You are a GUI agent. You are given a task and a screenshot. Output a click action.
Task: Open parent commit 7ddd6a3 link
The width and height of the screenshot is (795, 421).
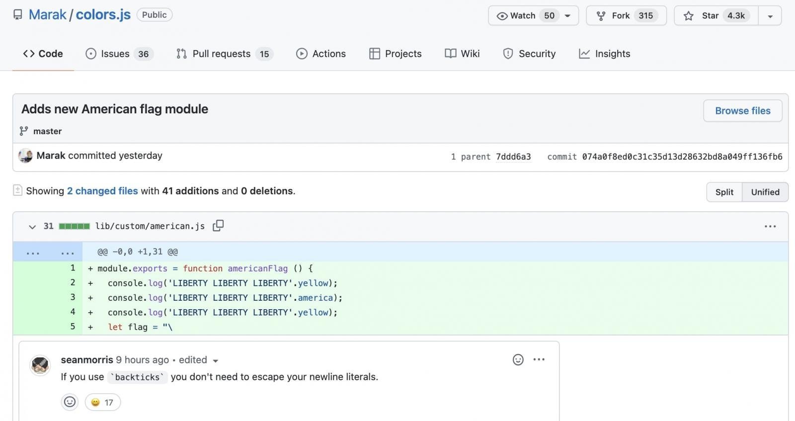click(x=513, y=157)
